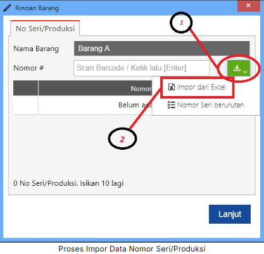Click the 0 No Seri/Produksi status text
The height and width of the screenshot is (254, 264).
tap(68, 183)
